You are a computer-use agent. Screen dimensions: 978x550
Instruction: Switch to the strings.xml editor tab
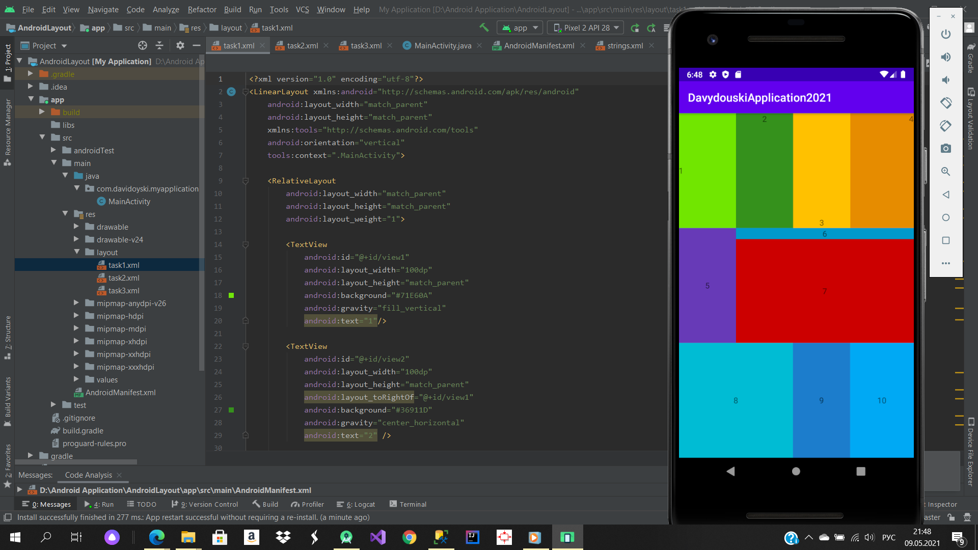(x=624, y=45)
